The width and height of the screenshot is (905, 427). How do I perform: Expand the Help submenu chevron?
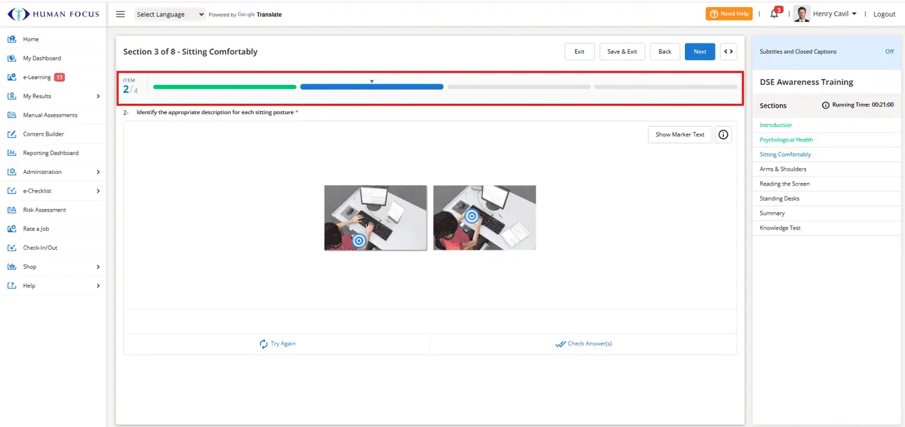coord(98,286)
